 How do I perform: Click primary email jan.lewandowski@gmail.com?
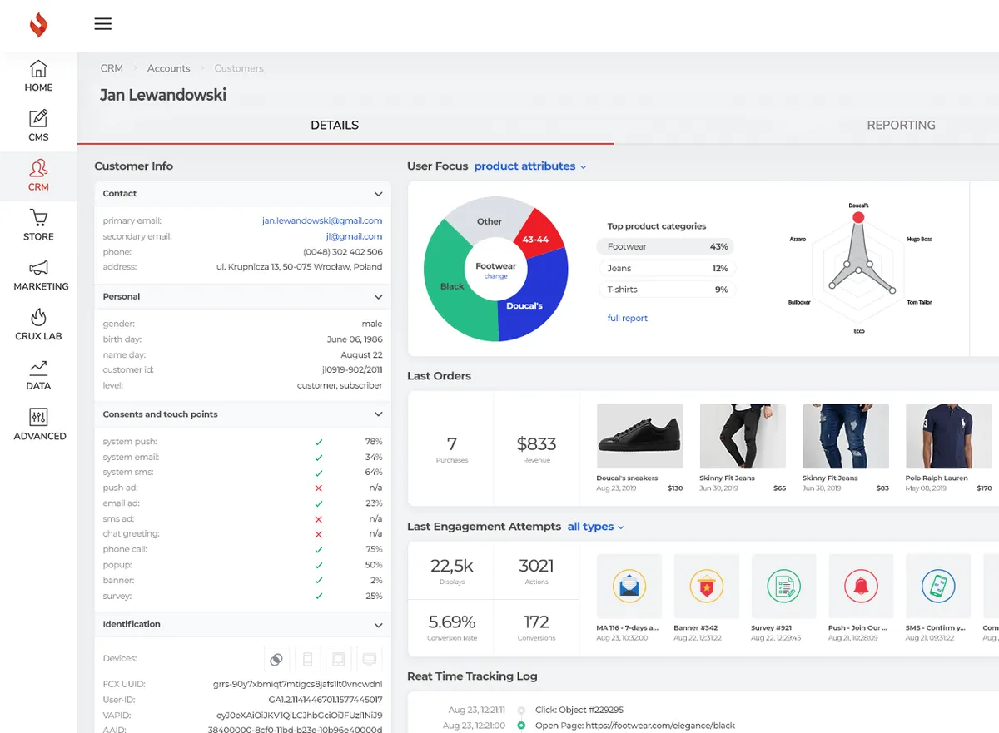[x=321, y=221]
